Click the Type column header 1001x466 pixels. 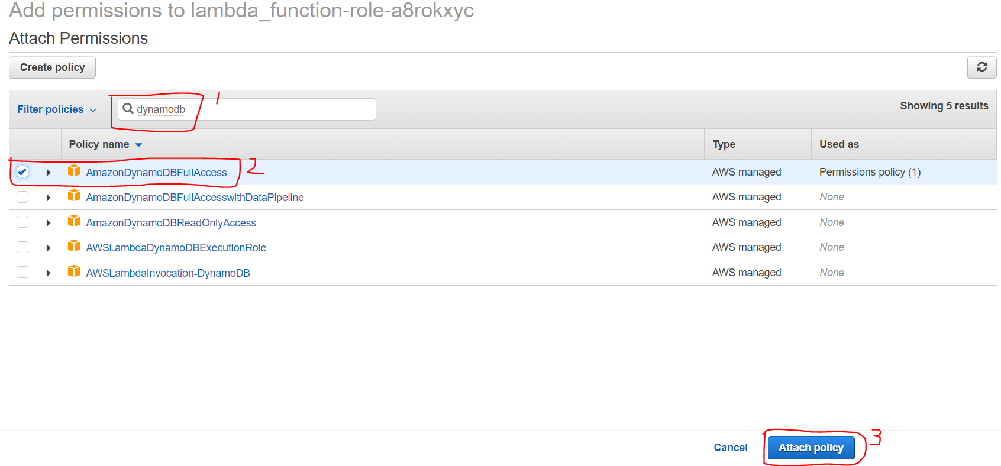pos(724,144)
